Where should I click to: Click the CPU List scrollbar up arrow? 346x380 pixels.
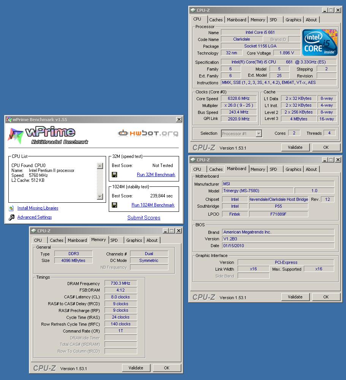100,166
